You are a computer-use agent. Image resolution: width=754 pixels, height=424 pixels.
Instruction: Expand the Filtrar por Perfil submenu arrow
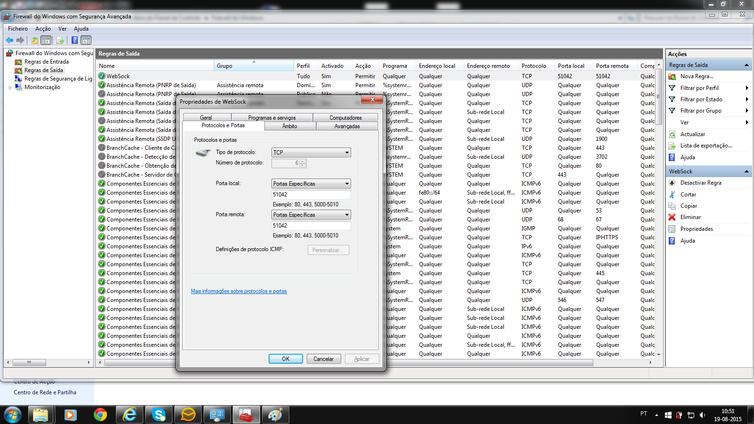point(747,88)
